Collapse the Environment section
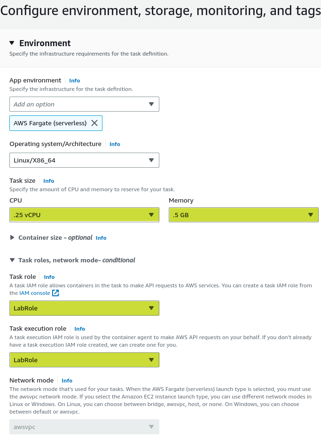The width and height of the screenshot is (321, 447). [x=12, y=43]
